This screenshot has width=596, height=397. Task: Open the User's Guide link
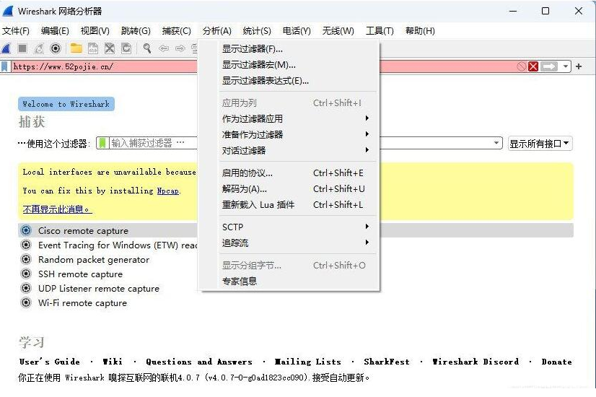pyautogui.click(x=49, y=362)
